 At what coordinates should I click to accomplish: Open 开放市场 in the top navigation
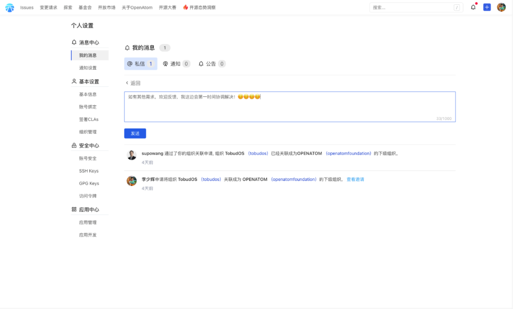click(x=107, y=8)
